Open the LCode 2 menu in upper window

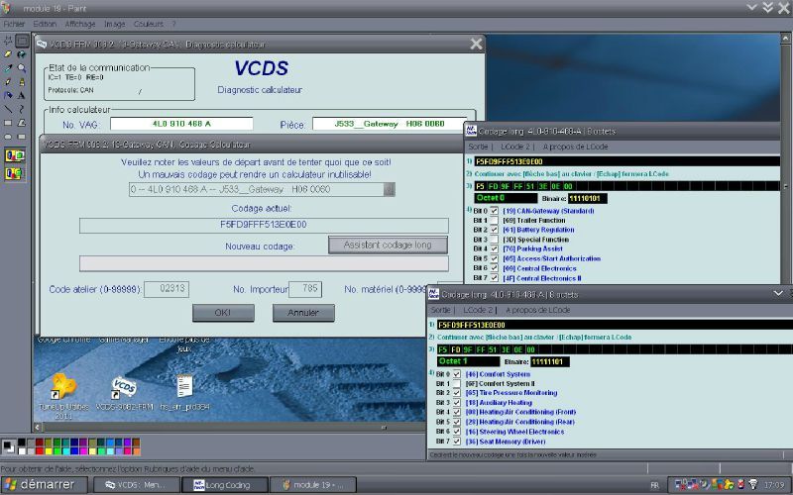[x=512, y=146]
